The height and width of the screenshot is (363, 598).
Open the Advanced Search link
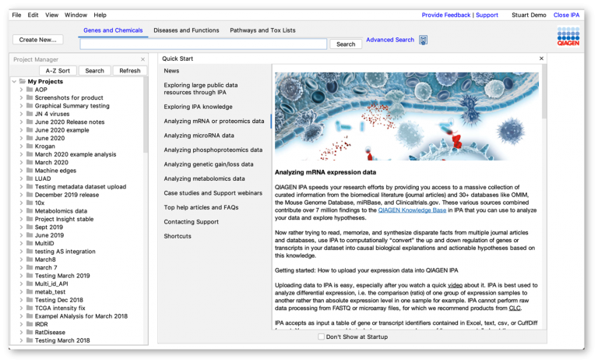tap(390, 40)
